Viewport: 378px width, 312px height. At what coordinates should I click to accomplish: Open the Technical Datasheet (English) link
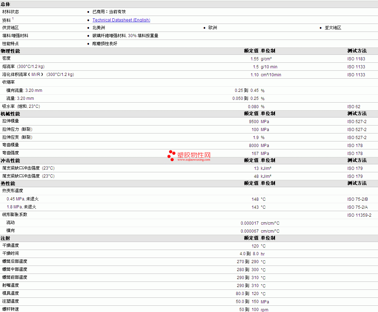pyautogui.click(x=121, y=20)
